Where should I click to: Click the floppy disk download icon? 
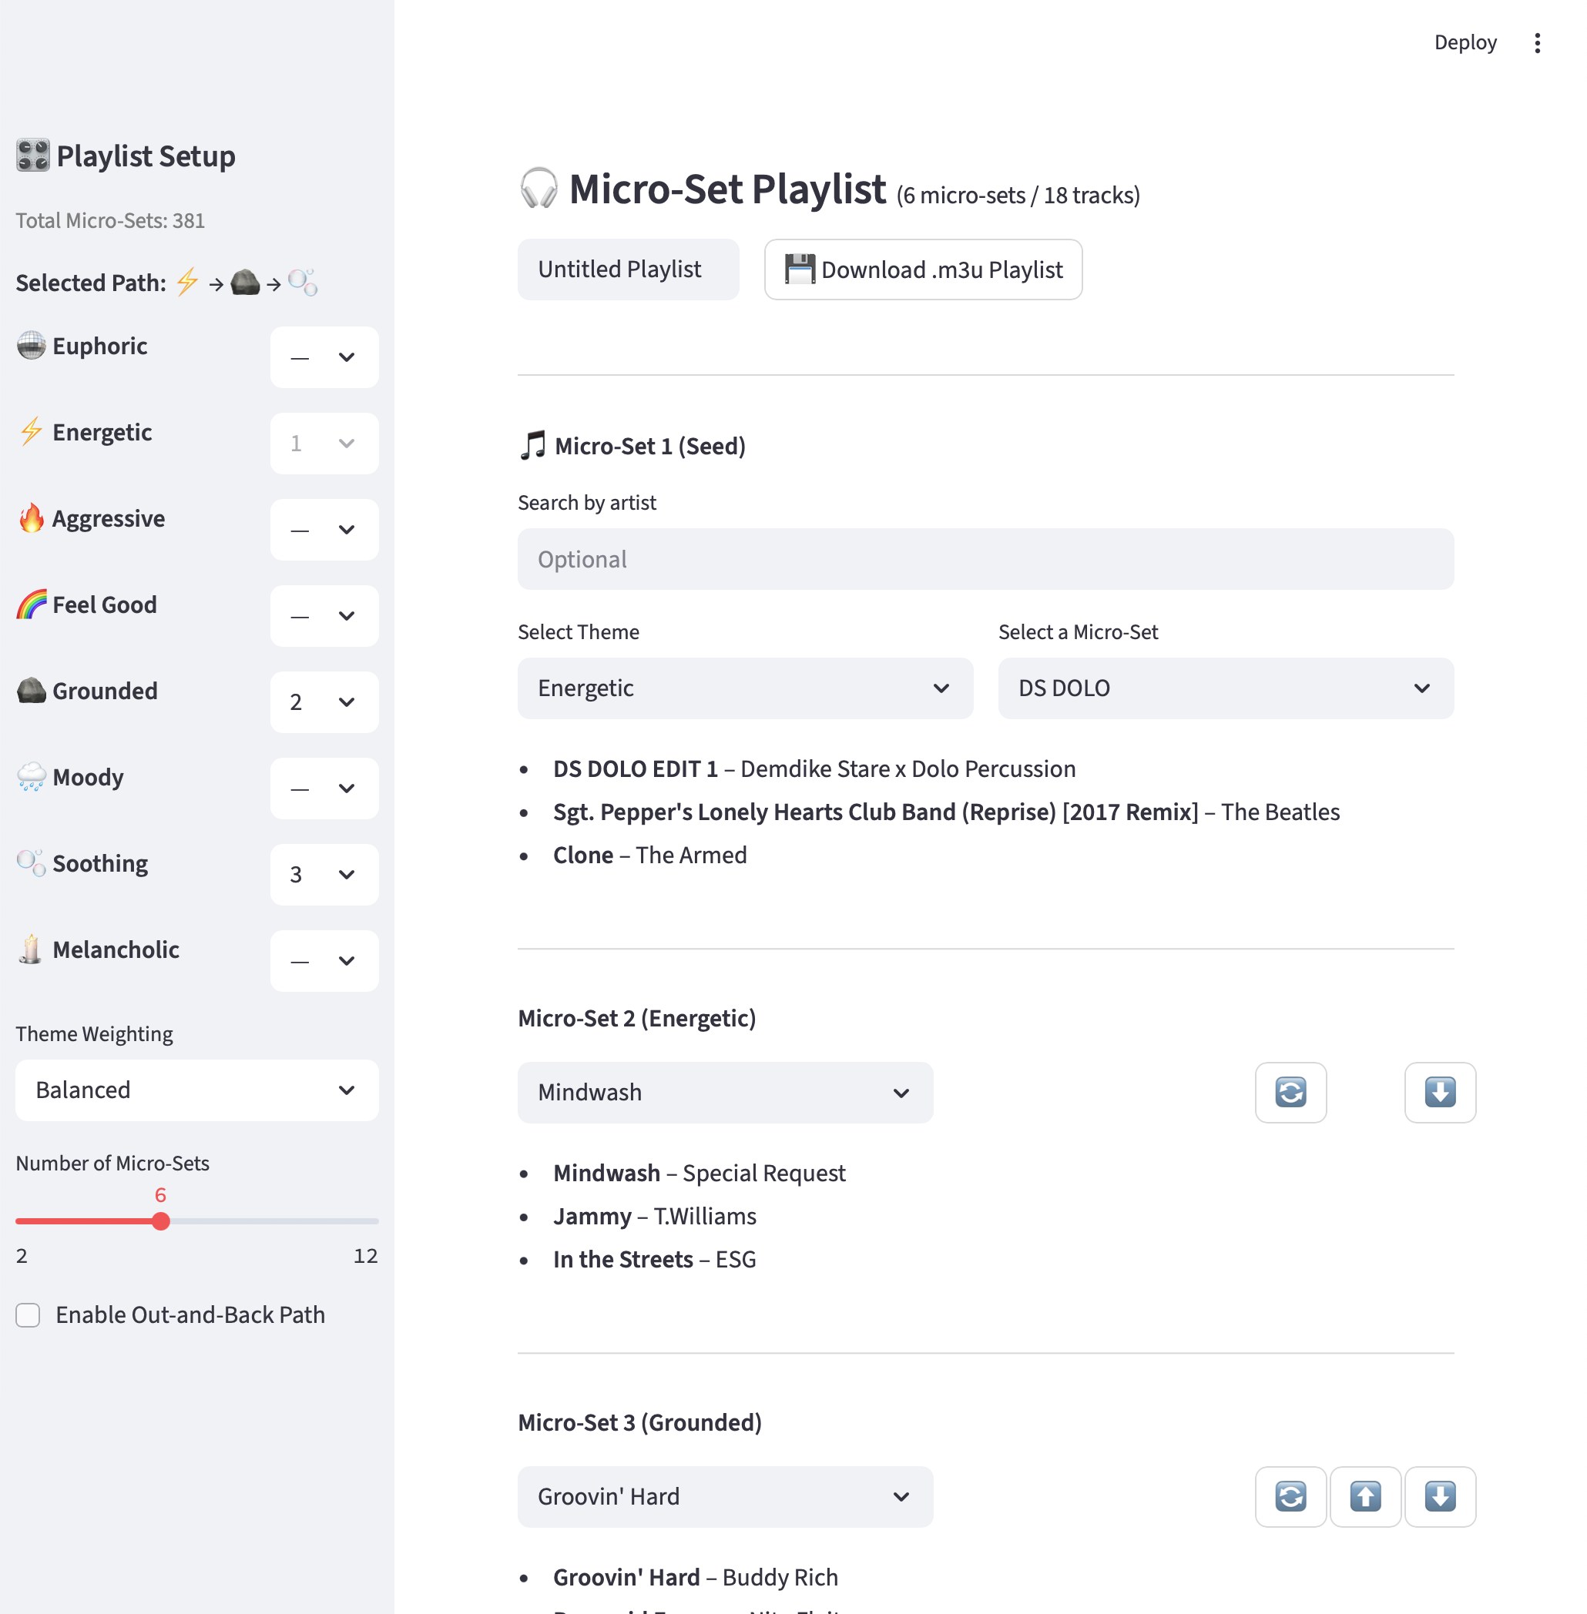[800, 270]
